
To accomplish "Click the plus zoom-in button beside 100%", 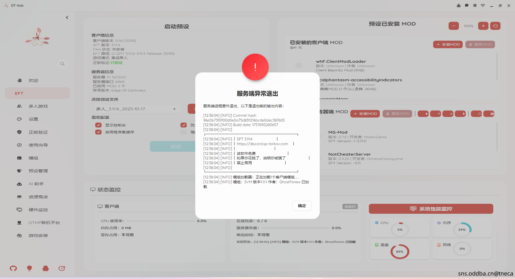I will point(483,26).
